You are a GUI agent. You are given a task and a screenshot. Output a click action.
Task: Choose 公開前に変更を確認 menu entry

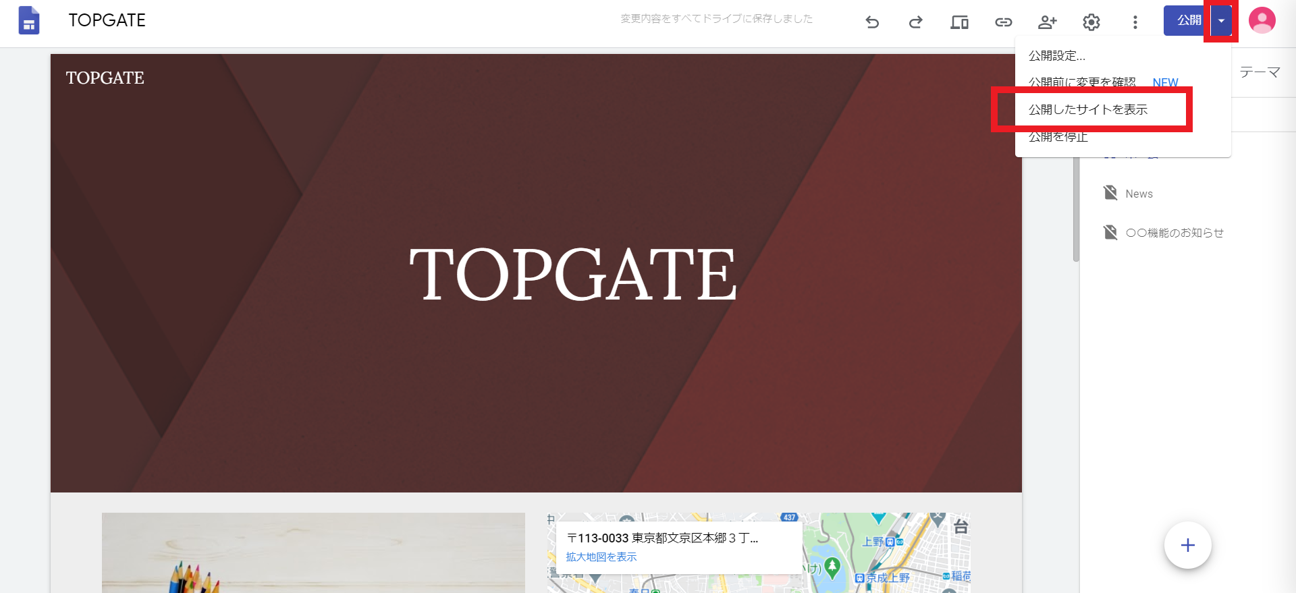click(1123, 82)
